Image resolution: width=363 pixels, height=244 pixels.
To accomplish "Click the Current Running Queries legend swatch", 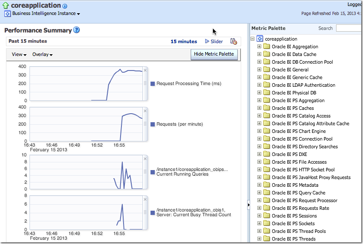I will [153, 172].
